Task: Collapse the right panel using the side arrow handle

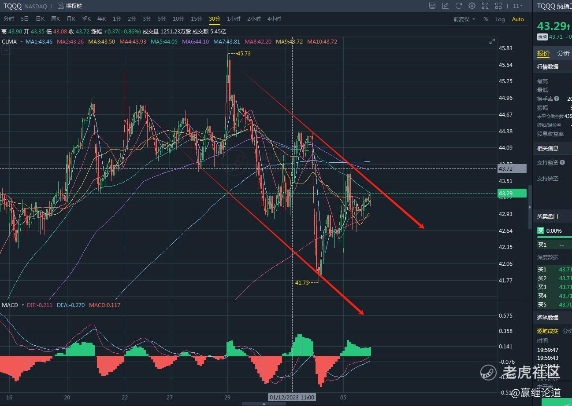Action: click(530, 207)
